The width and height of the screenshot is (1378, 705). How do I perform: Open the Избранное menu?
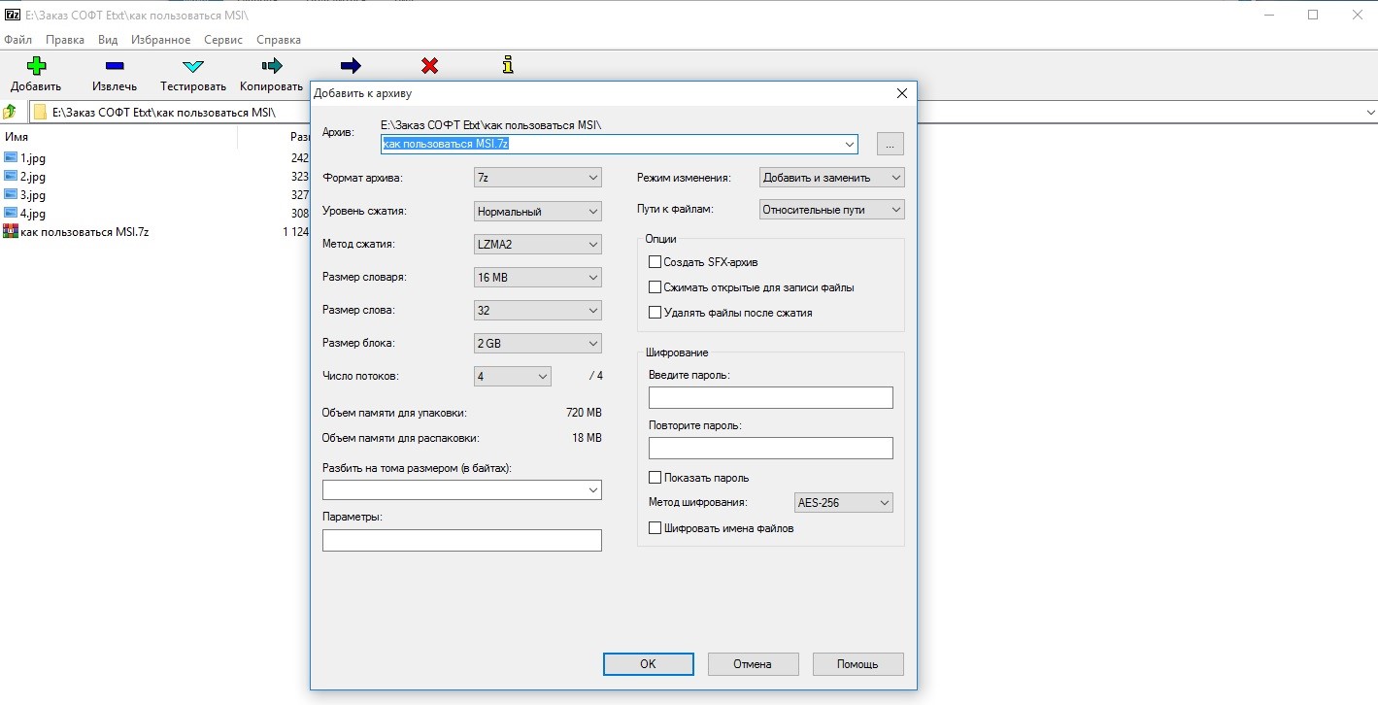160,40
